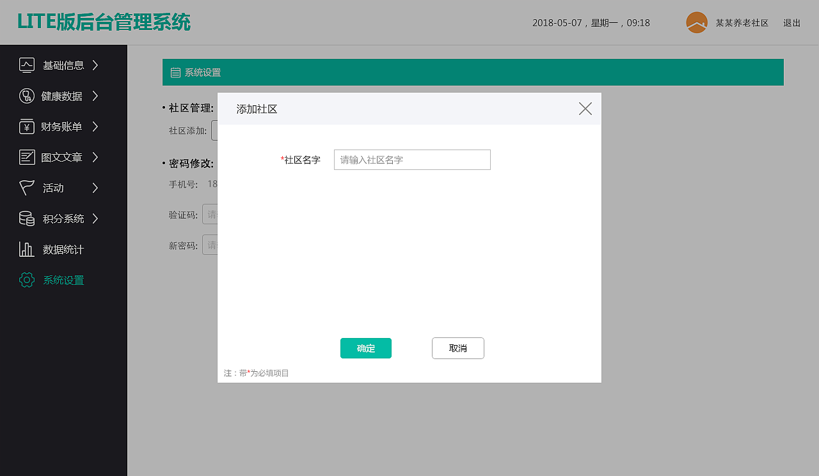
Task: Expand the 基础信息 submenu arrow
Action: [x=95, y=65]
